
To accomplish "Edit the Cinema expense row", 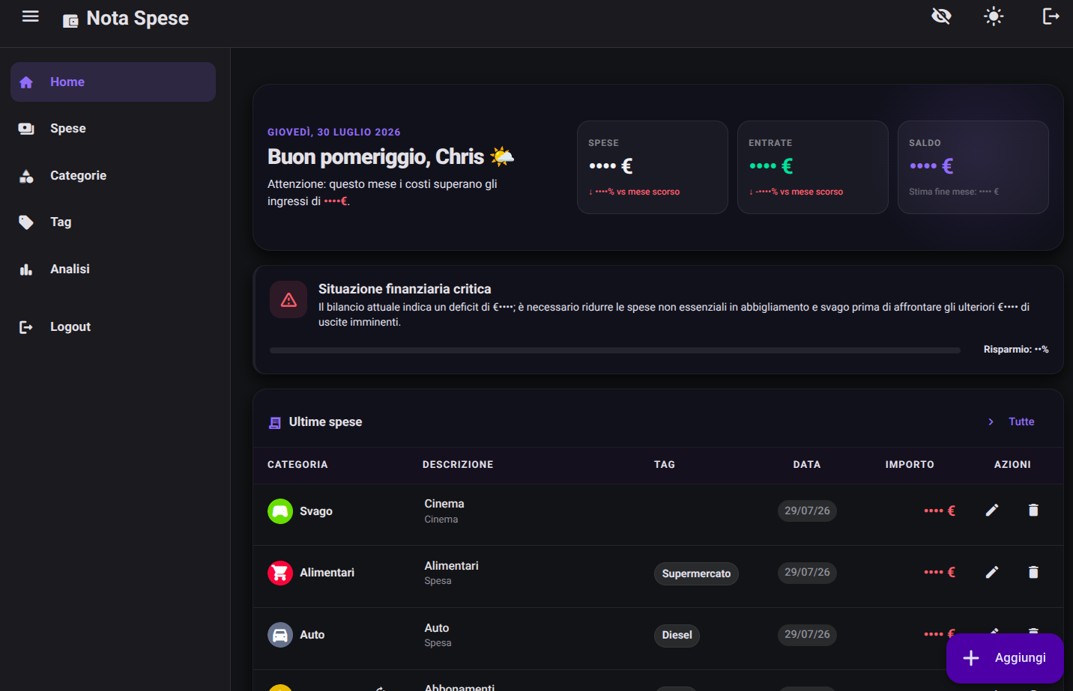I will [992, 511].
